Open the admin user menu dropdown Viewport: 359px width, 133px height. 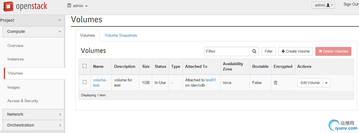point(323,5)
